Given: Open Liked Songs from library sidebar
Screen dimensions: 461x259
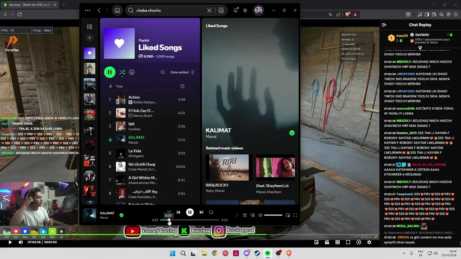Looking at the screenshot, I should (90, 53).
